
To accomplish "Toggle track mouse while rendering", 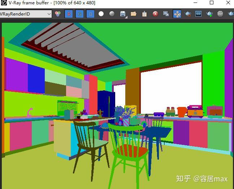I will pos(177,14).
